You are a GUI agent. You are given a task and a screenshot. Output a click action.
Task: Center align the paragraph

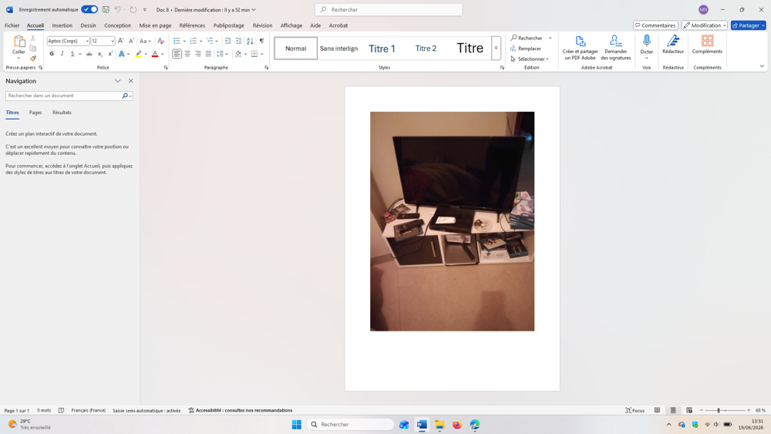187,54
